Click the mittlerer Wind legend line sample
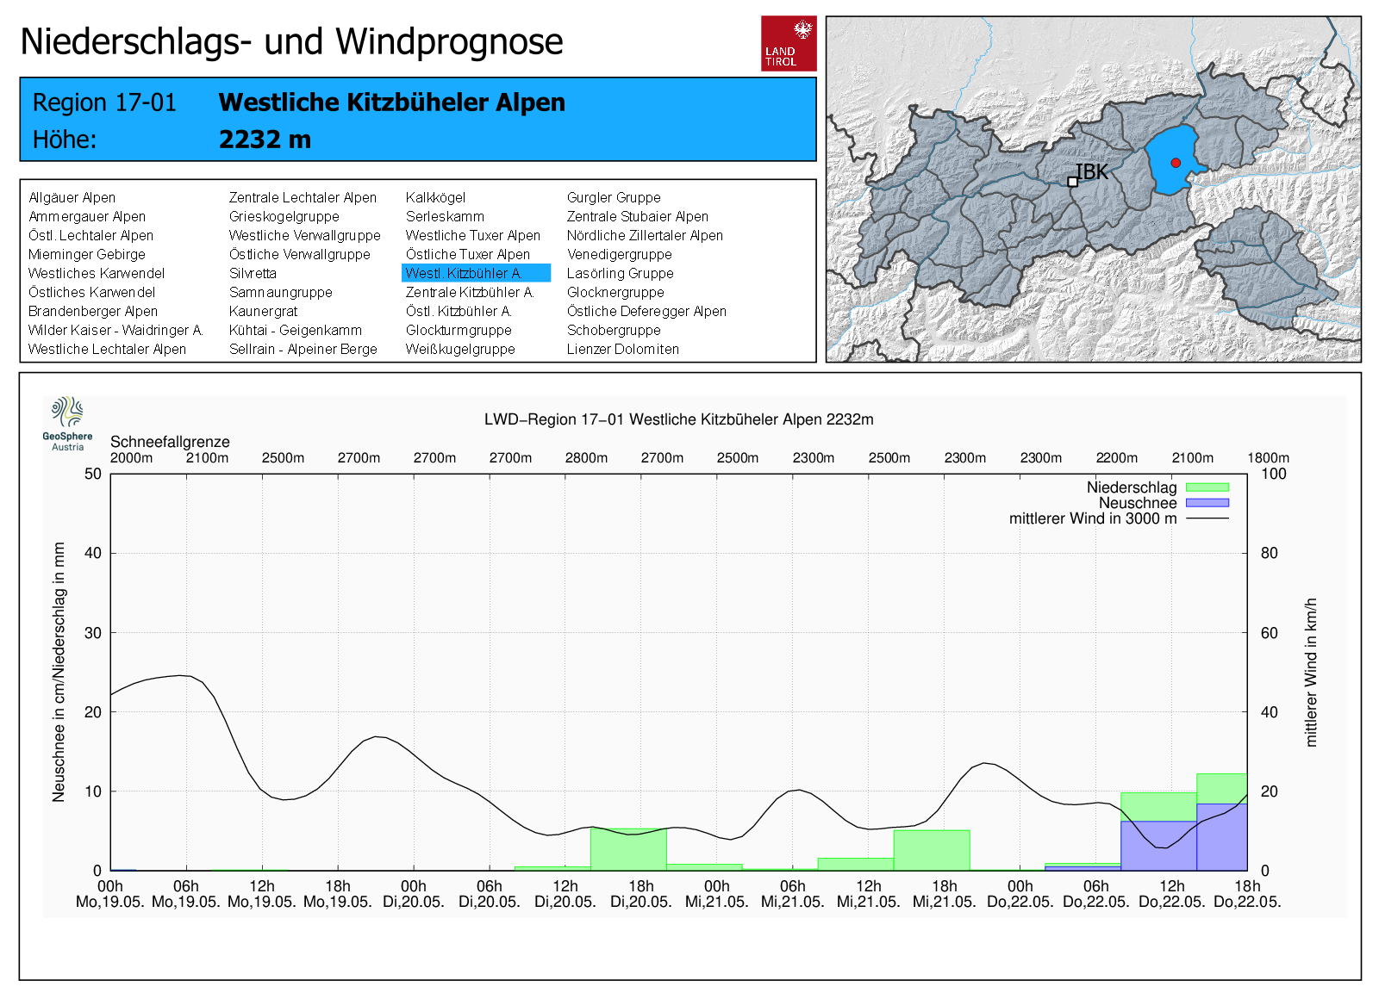 click(x=1207, y=518)
